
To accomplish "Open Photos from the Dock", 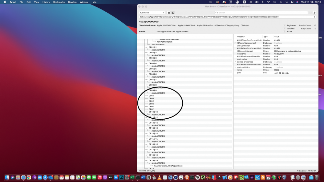I will point(83,177).
